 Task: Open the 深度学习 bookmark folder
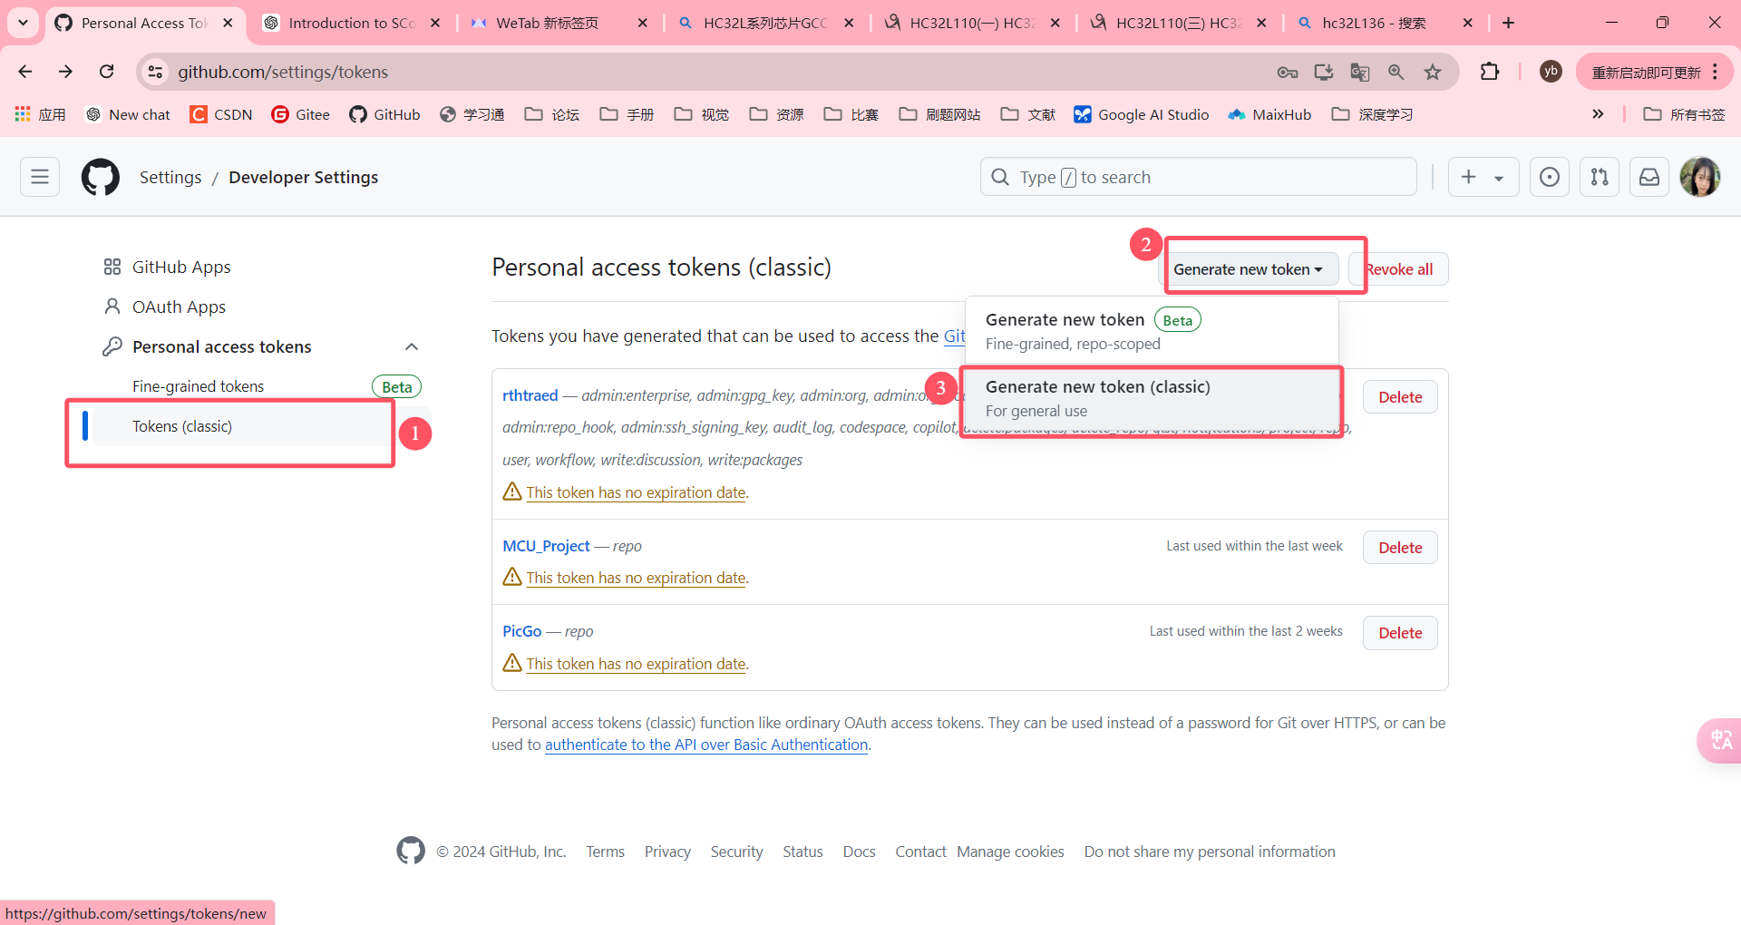(x=1372, y=114)
